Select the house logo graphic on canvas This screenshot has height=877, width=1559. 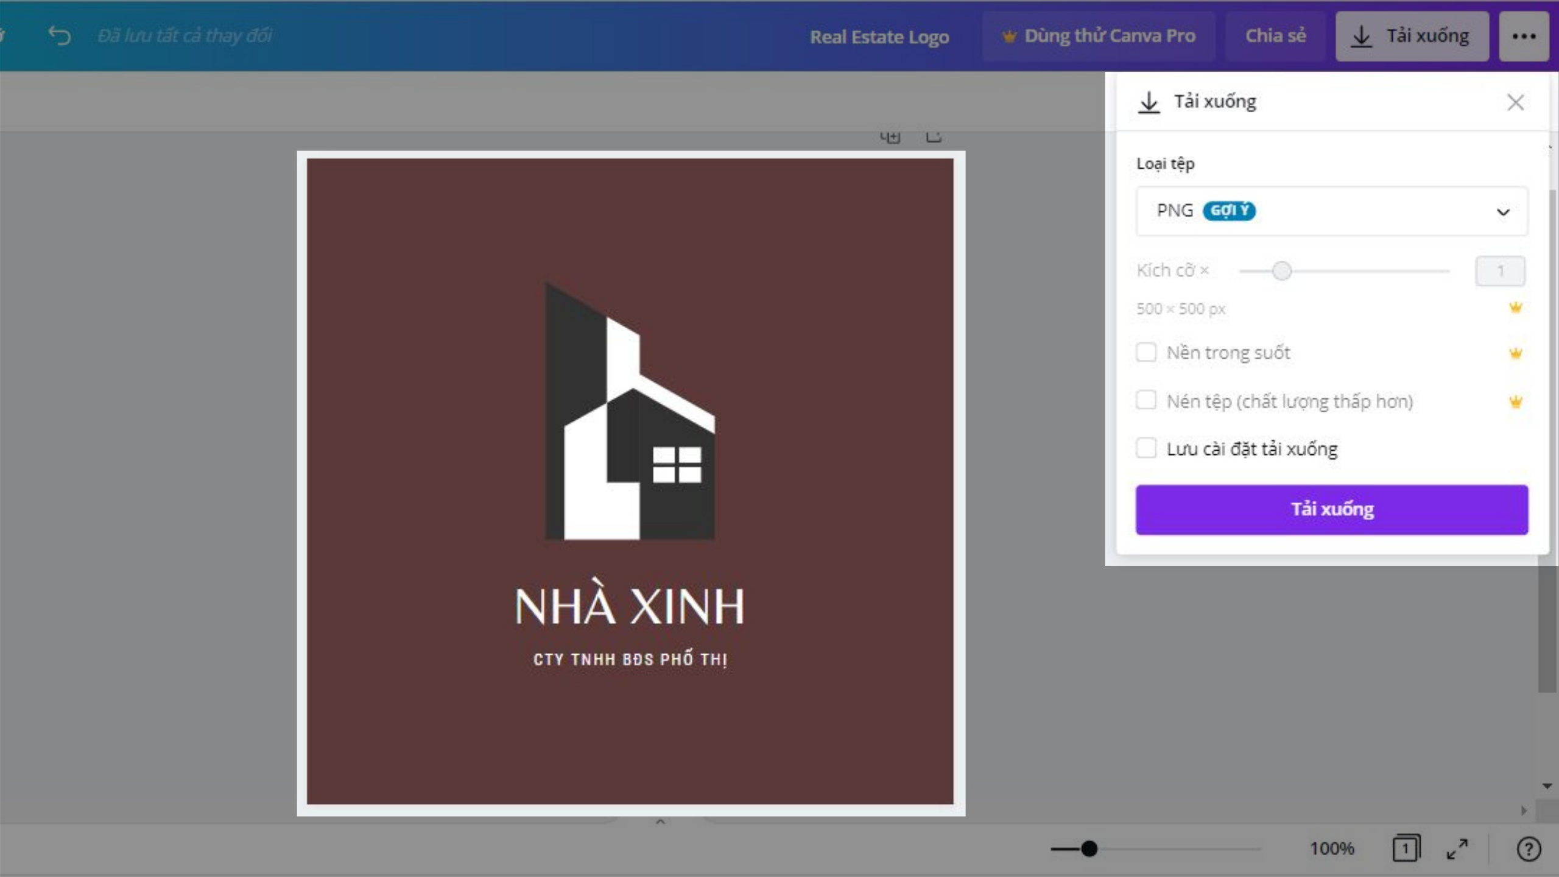click(630, 411)
